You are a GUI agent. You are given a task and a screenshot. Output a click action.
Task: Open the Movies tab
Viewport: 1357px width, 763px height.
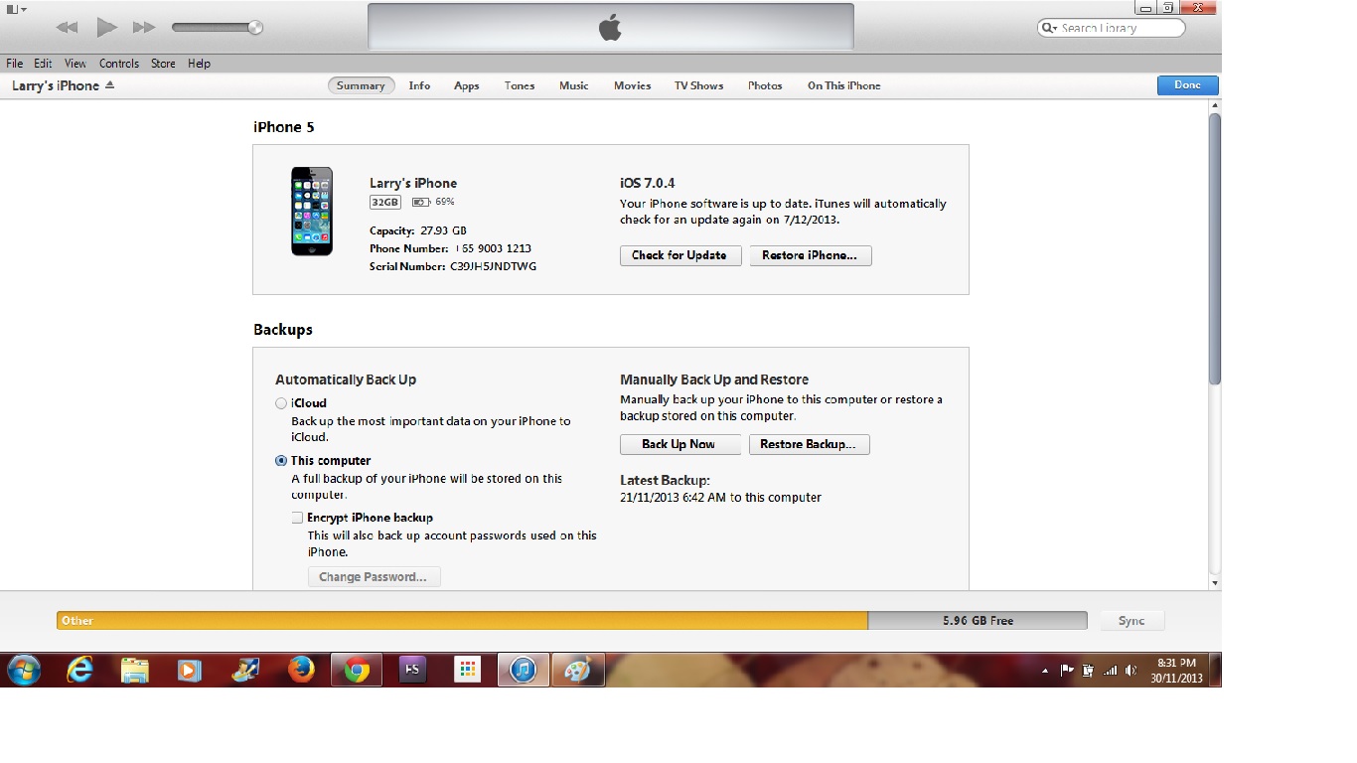[x=632, y=85]
